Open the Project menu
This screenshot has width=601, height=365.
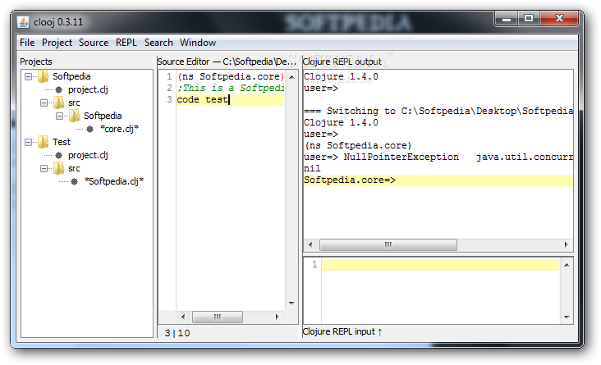pyautogui.click(x=57, y=43)
